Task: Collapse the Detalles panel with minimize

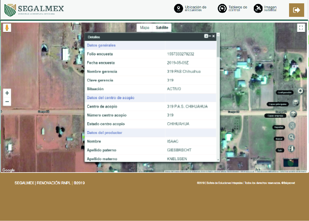Action: (x=210, y=36)
